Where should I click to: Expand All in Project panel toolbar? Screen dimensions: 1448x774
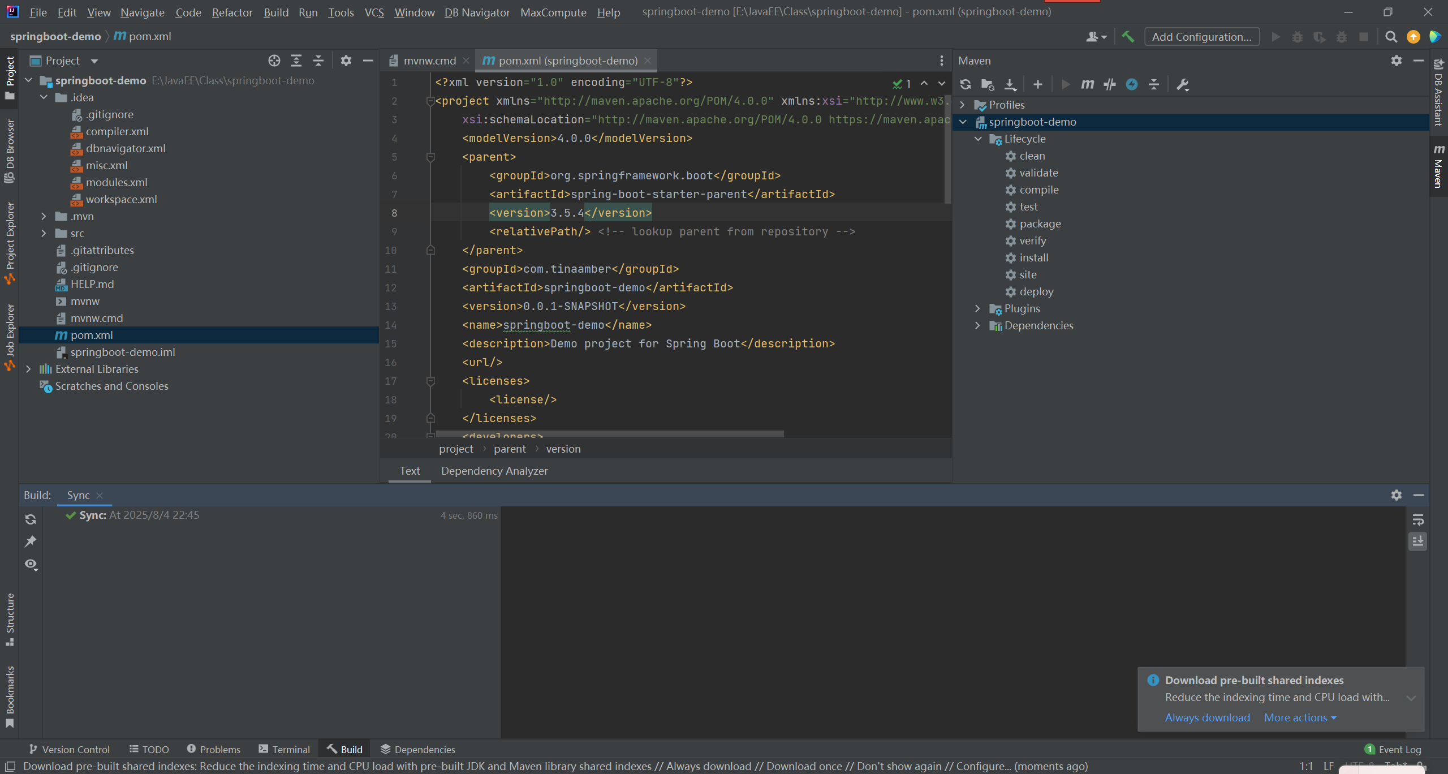pyautogui.click(x=296, y=61)
